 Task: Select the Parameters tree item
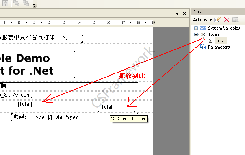click(219, 47)
